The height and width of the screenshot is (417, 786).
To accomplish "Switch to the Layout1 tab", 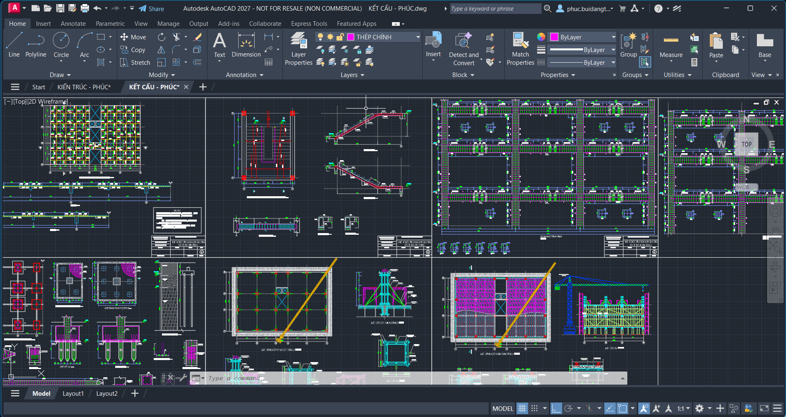I will point(73,393).
